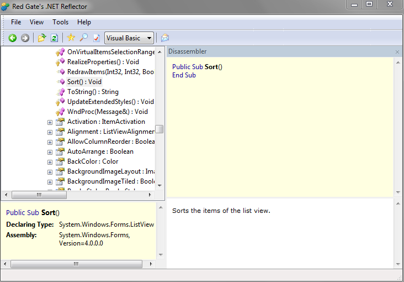Viewport: 404px width, 282px height.
Task: Maximize the .NET Reflector window
Action: (x=369, y=4)
